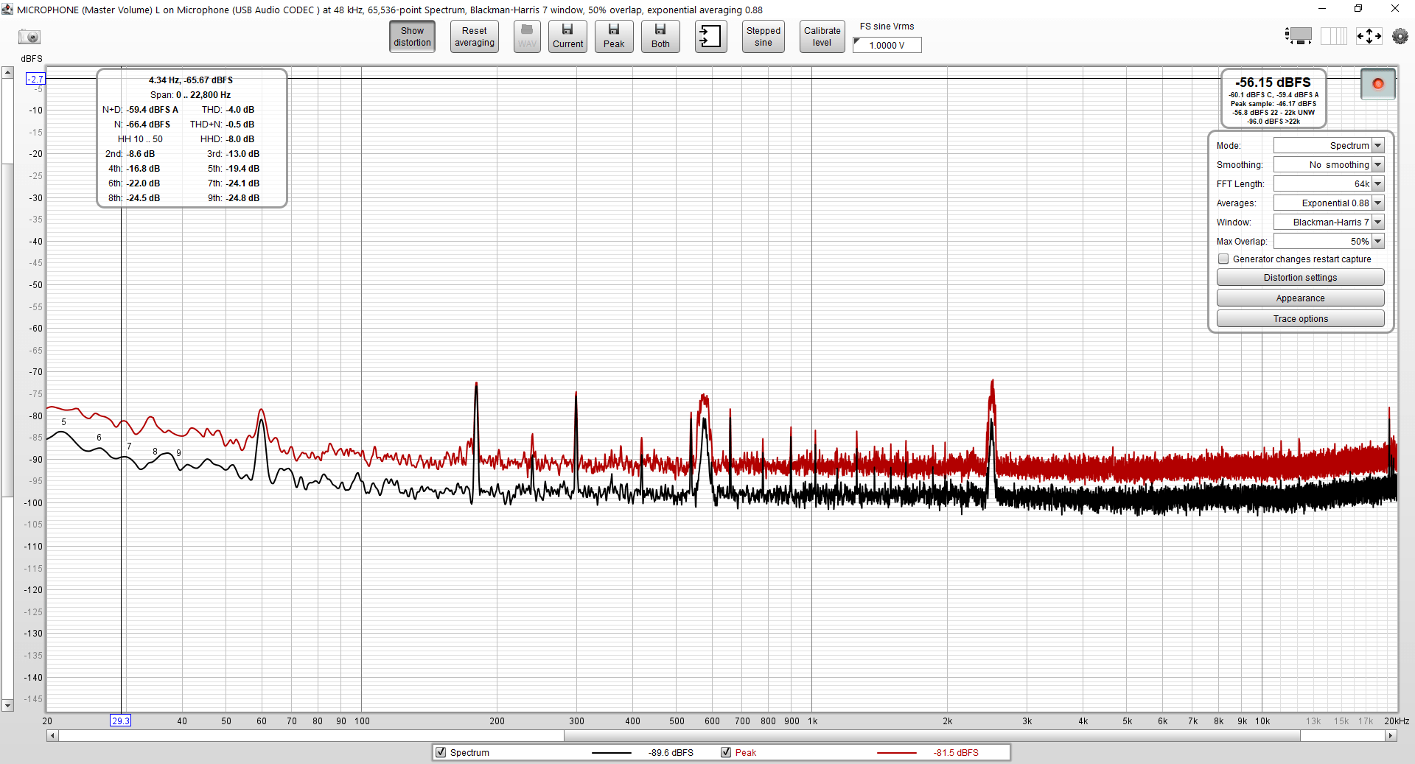The width and height of the screenshot is (1415, 764).
Task: Toggle the Show distortion button
Action: point(412,37)
